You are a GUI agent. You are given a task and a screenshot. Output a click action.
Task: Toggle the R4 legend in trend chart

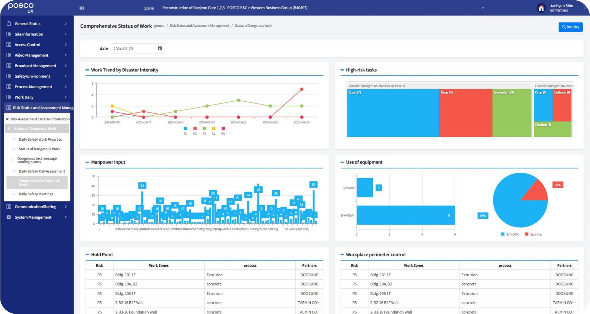click(214, 131)
